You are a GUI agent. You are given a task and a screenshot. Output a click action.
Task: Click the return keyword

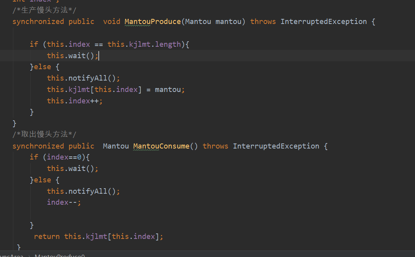click(46, 237)
